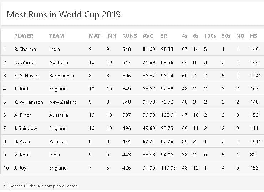The height and width of the screenshot is (192, 264).
Task: Select A. Finch in the table
Action: 23,115
